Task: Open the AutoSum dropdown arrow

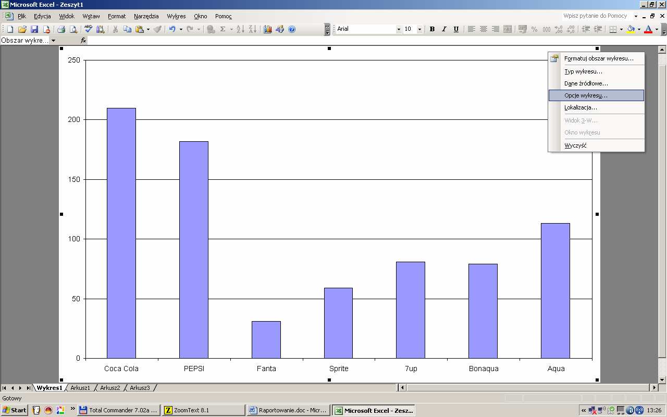Action: (231, 29)
